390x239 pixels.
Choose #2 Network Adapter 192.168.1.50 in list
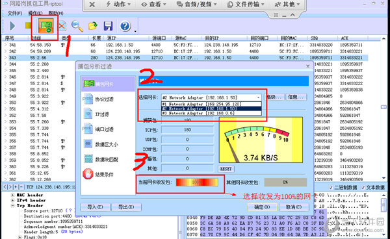(211, 108)
